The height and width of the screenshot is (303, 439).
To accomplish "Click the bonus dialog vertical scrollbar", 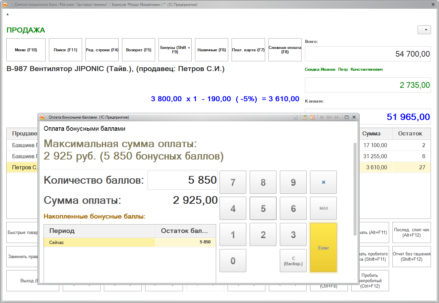I will tap(355, 189).
